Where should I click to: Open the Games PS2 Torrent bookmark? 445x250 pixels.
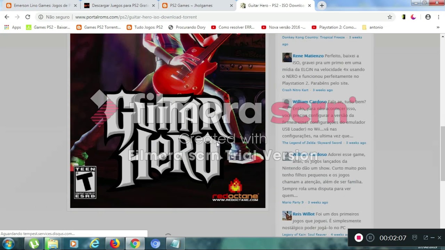pyautogui.click(x=98, y=27)
